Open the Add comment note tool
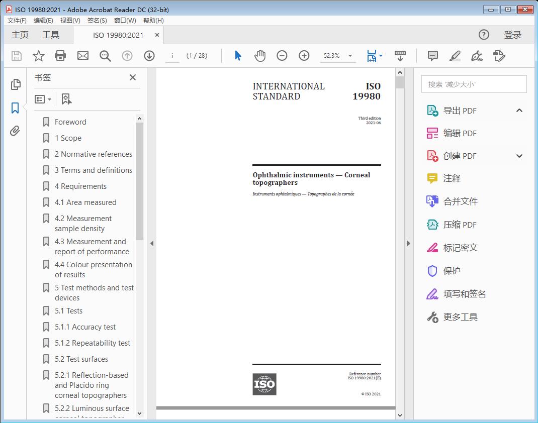The image size is (538, 423). tap(432, 56)
